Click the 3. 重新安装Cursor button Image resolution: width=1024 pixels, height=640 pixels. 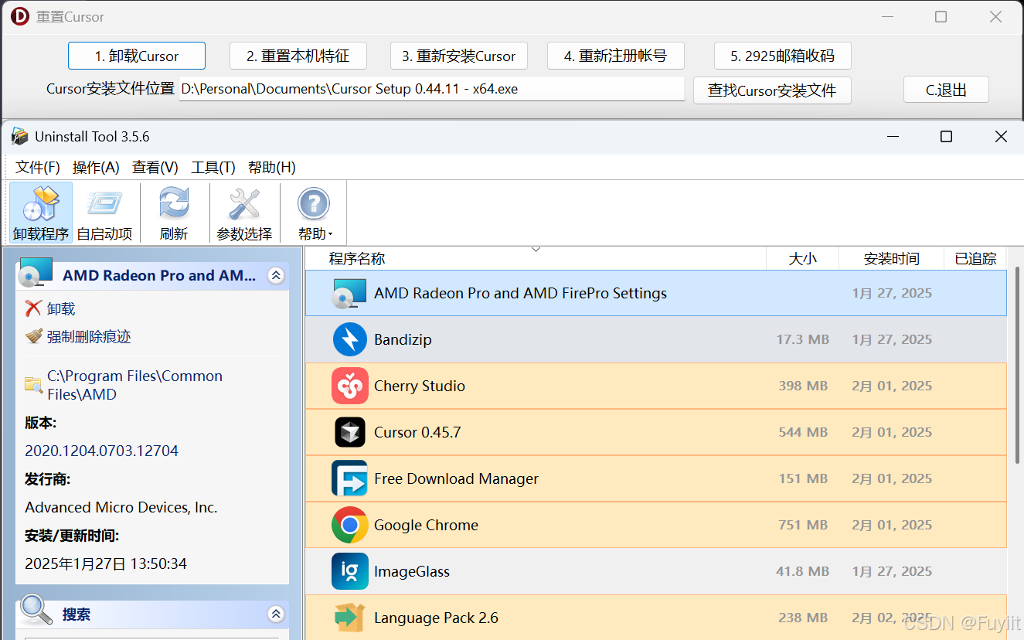tap(458, 56)
